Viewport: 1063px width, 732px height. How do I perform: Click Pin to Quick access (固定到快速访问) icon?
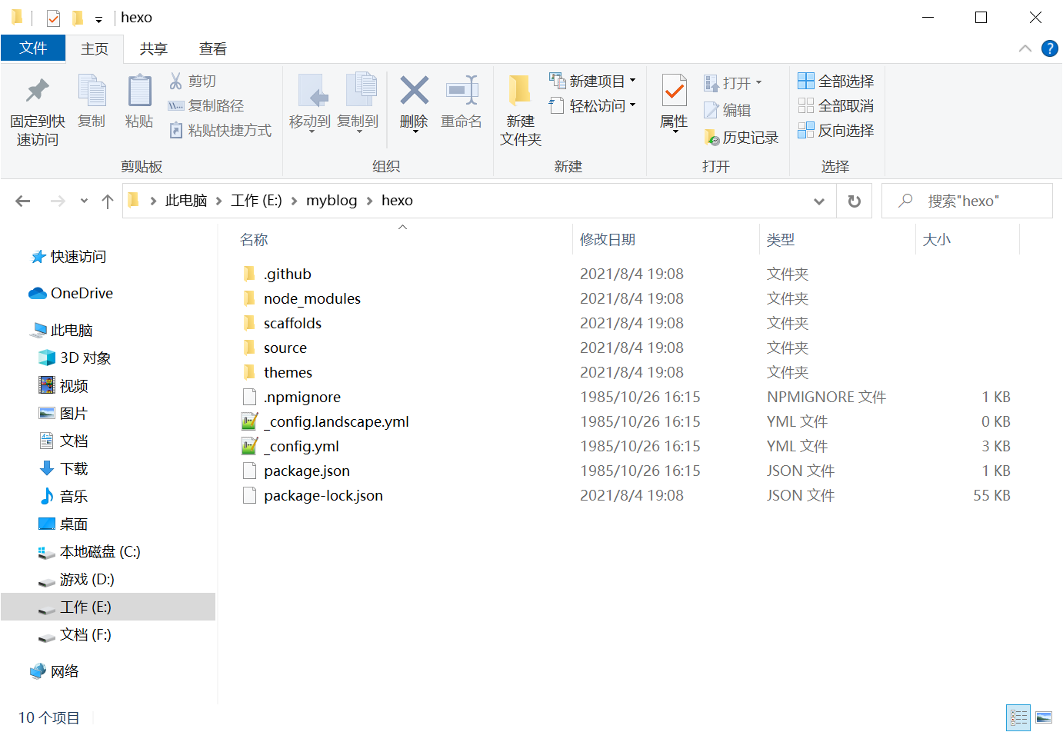(37, 91)
